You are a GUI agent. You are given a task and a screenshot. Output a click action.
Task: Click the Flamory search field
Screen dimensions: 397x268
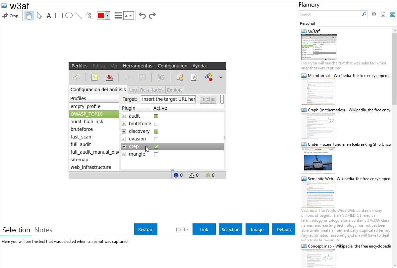(x=330, y=14)
